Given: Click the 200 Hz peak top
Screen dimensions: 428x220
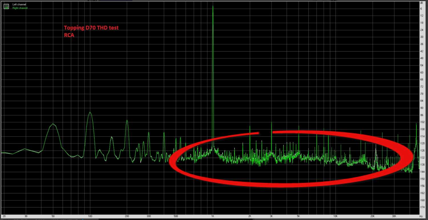Looking at the screenshot, I should tap(127, 121).
